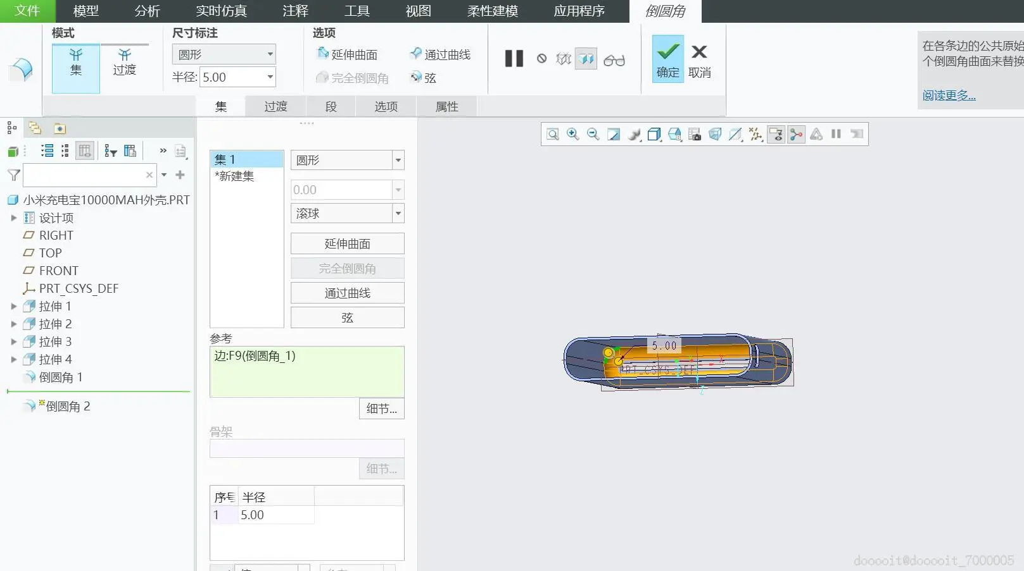Click the zoom in magnifier icon
This screenshot has height=571, width=1024.
(572, 134)
